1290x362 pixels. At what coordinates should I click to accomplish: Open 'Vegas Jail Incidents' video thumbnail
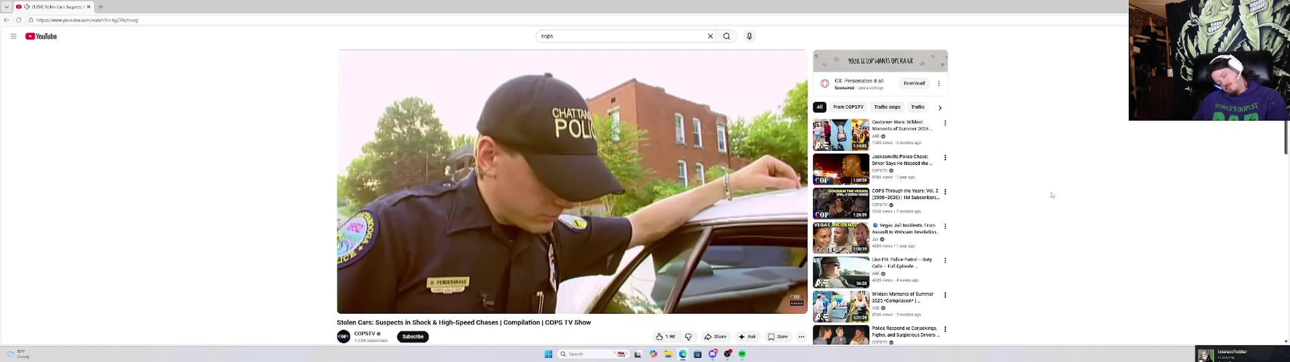click(841, 238)
